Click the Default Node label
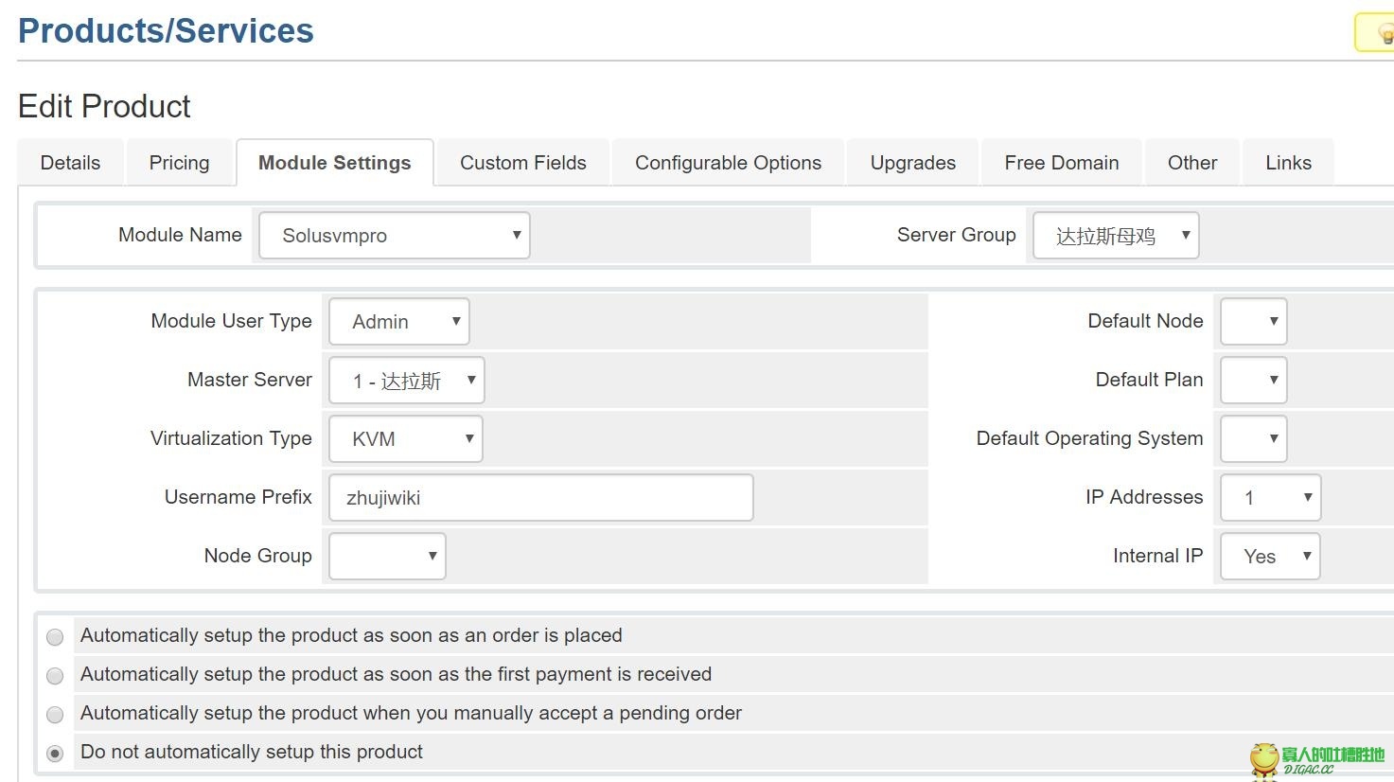 1145,321
